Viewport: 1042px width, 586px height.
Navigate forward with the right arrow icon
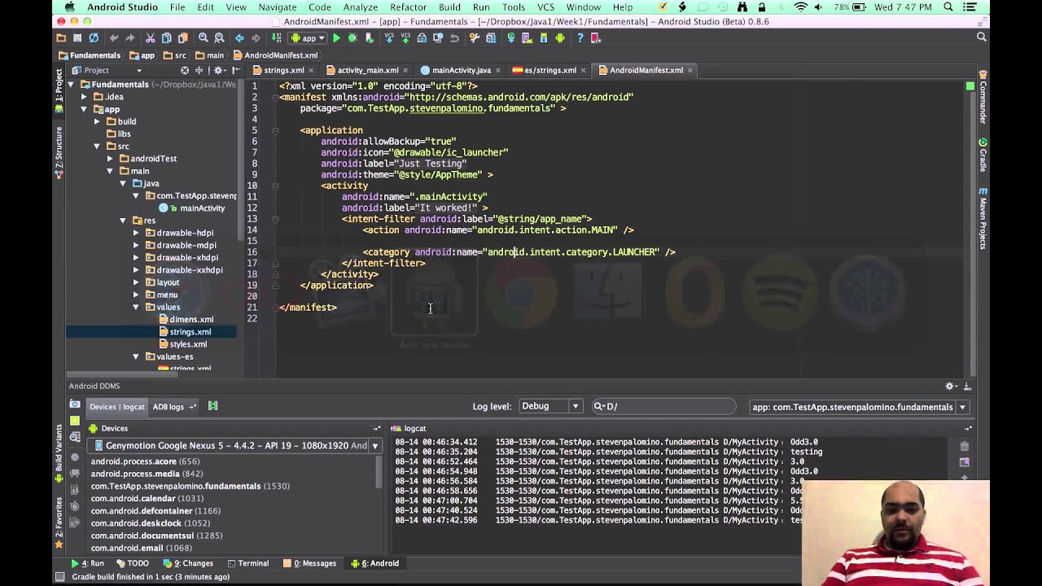(256, 38)
